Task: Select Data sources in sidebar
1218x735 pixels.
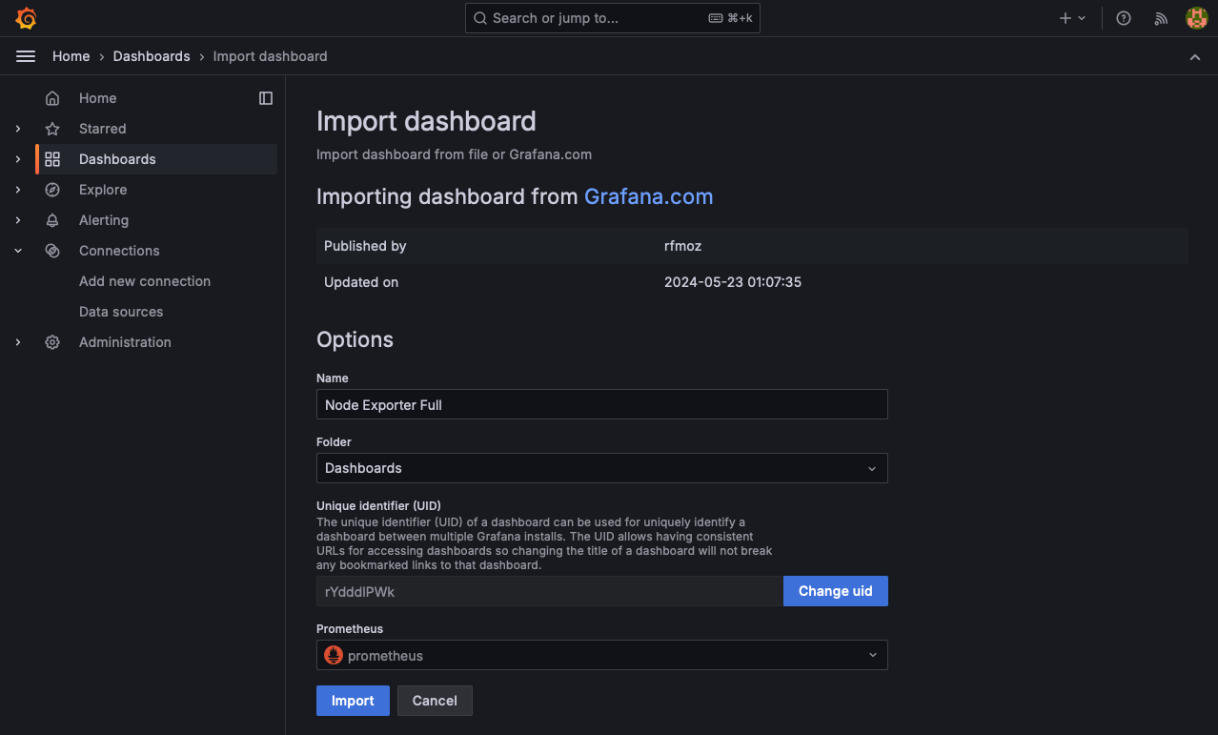Action: [121, 312]
